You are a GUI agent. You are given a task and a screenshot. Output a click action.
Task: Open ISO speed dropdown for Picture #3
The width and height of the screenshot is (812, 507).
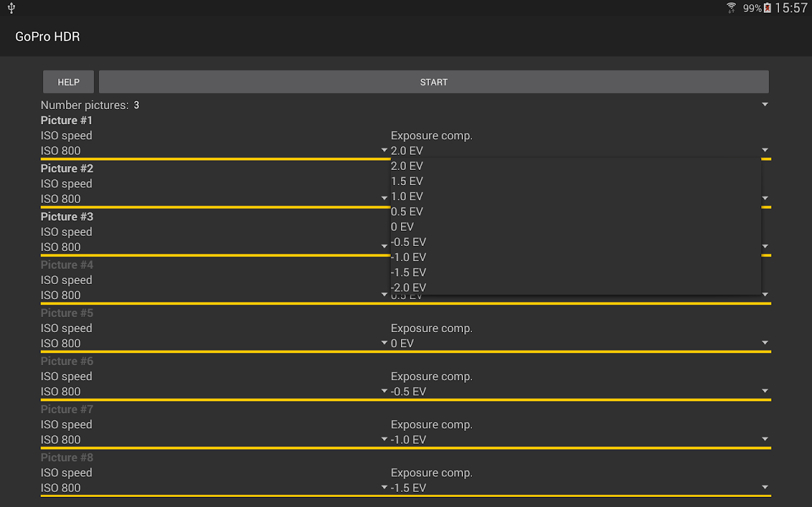point(214,247)
